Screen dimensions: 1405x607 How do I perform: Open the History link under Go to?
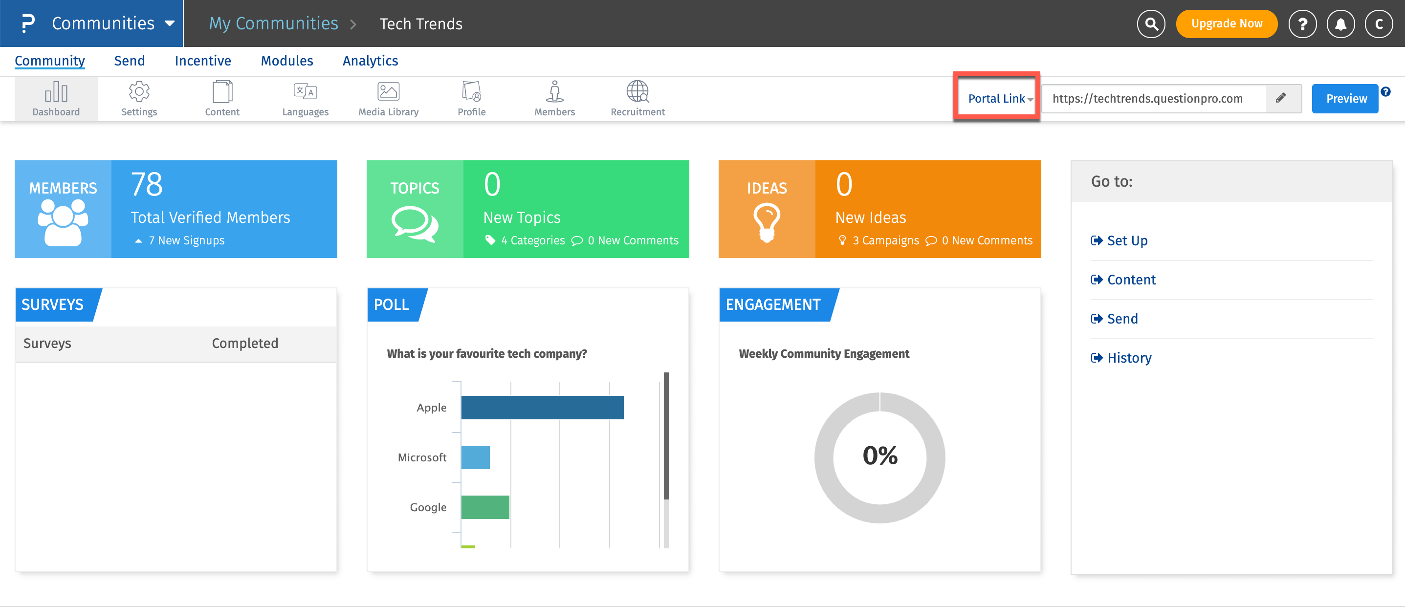click(x=1129, y=358)
